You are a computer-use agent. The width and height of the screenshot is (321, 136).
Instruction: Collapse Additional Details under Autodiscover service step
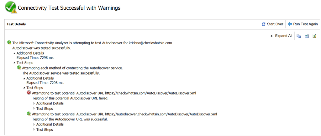click(24, 78)
